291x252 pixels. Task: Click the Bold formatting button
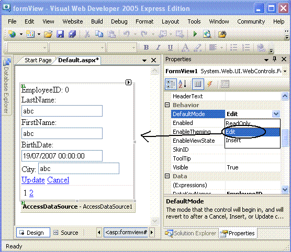(x=146, y=48)
